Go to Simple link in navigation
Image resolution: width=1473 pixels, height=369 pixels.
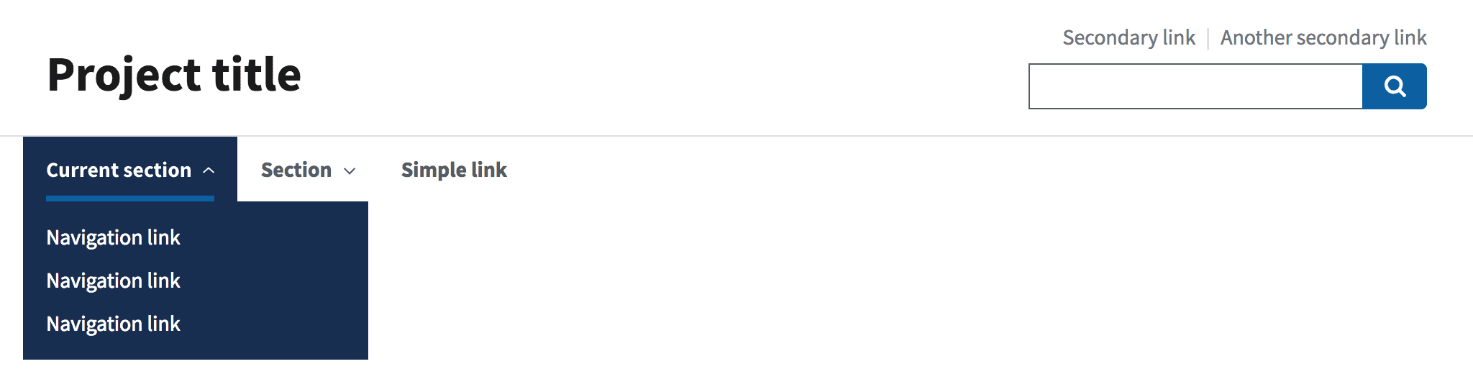click(x=454, y=170)
